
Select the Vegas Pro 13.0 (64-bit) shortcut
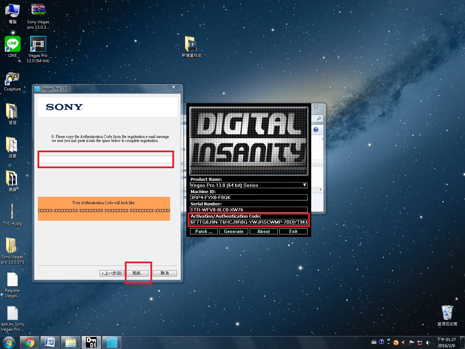point(38,49)
